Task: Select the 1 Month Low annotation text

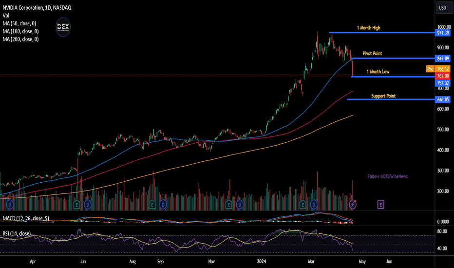Action: coord(378,72)
